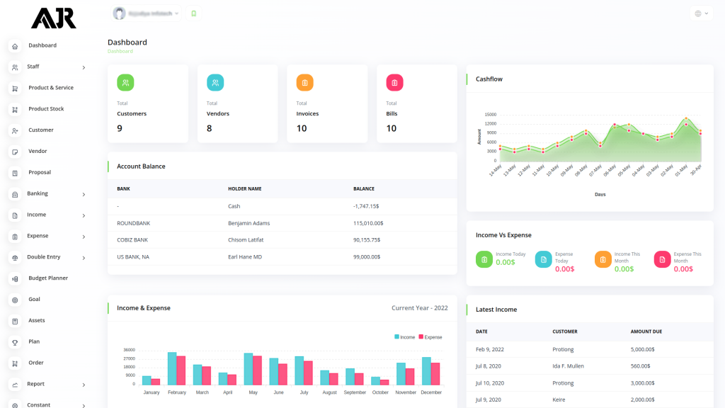Image resolution: width=725 pixels, height=408 pixels.
Task: Open the Dashboard icon in sidebar
Action: [15, 46]
